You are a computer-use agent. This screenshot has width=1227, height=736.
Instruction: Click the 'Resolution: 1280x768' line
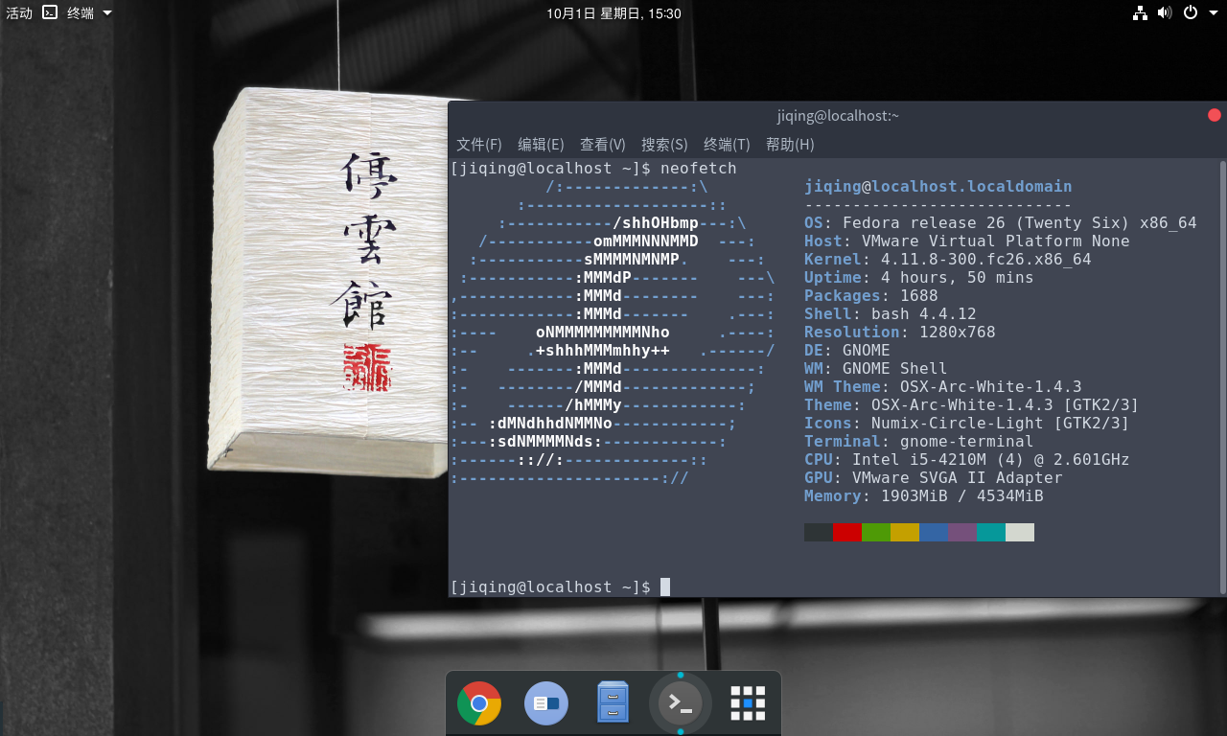click(900, 333)
